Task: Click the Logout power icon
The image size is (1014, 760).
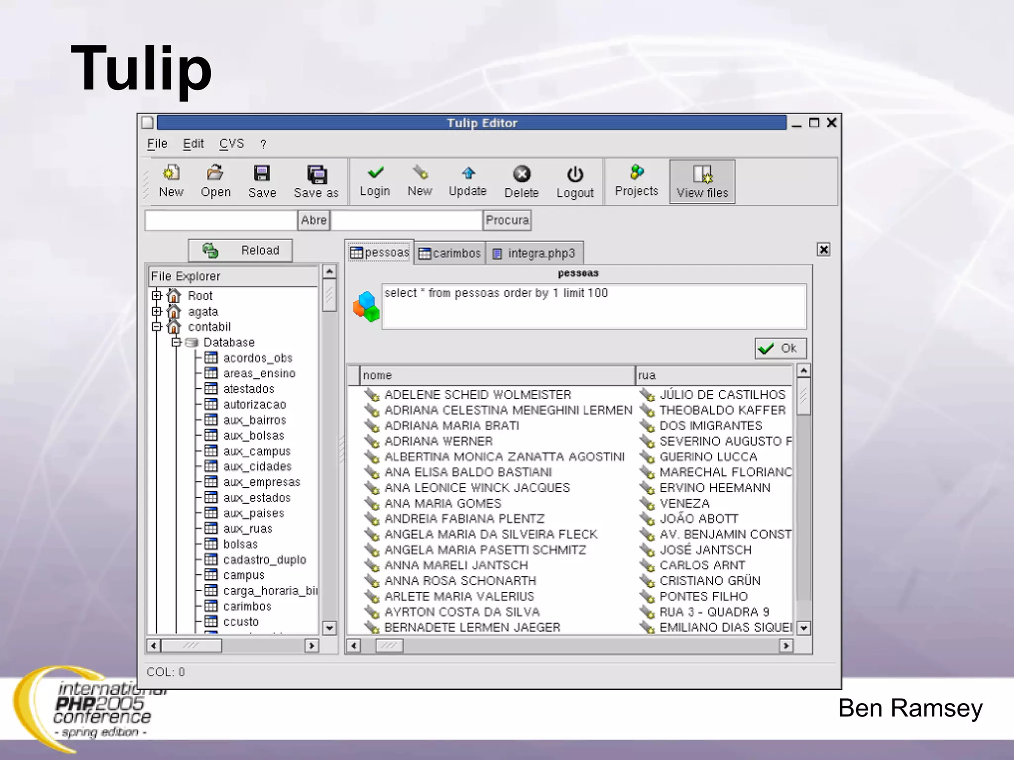Action: (x=575, y=174)
